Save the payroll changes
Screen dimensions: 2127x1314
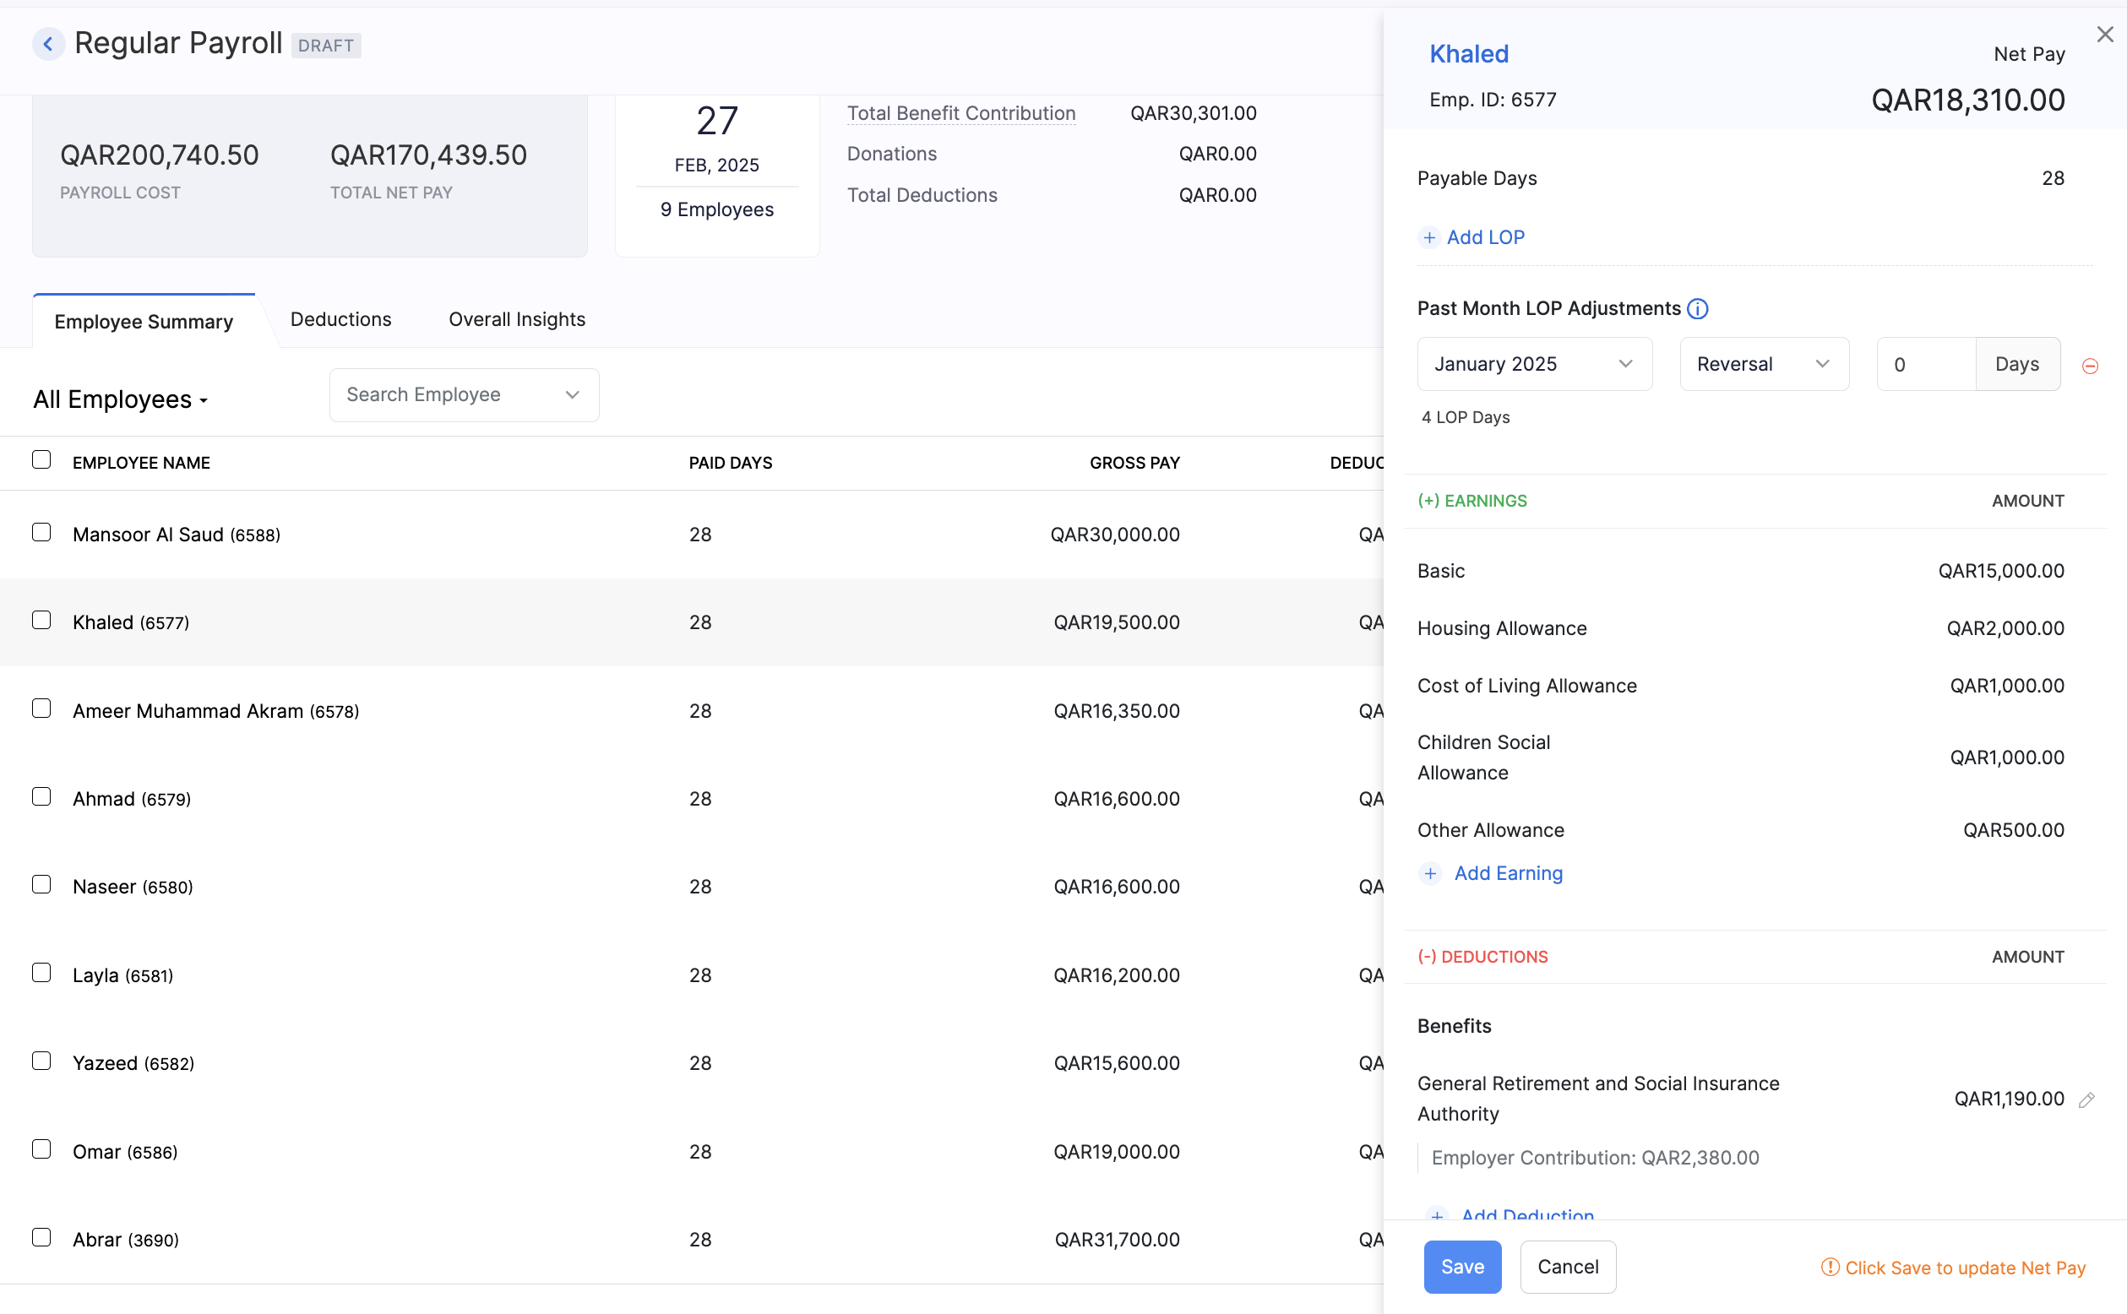[1462, 1267]
